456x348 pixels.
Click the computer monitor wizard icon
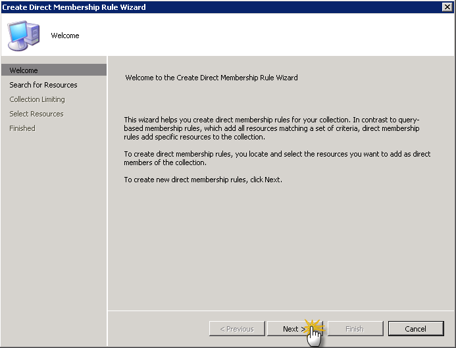coord(22,34)
